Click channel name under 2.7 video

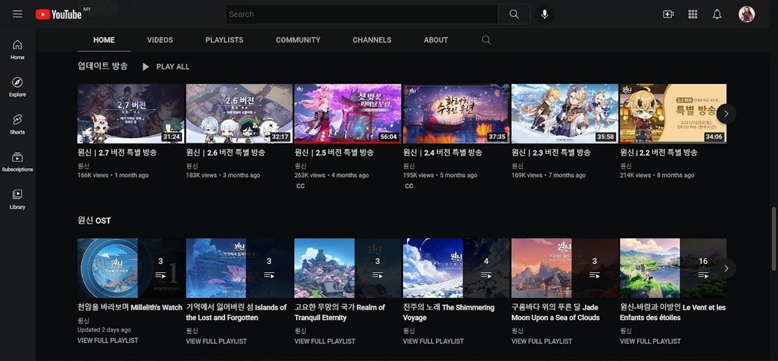(x=83, y=166)
